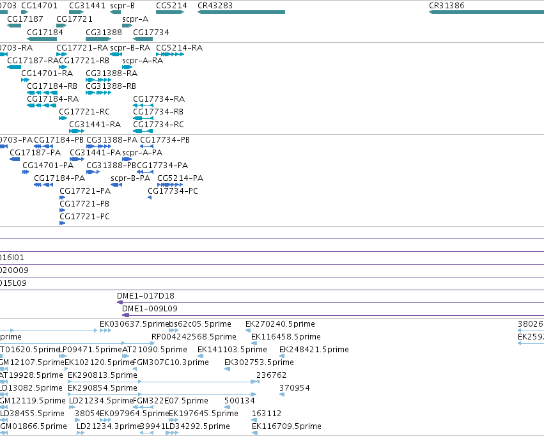Image resolution: width=544 pixels, height=436 pixels.
Task: Select EST EK302753.5prime label
Action: [x=259, y=363]
